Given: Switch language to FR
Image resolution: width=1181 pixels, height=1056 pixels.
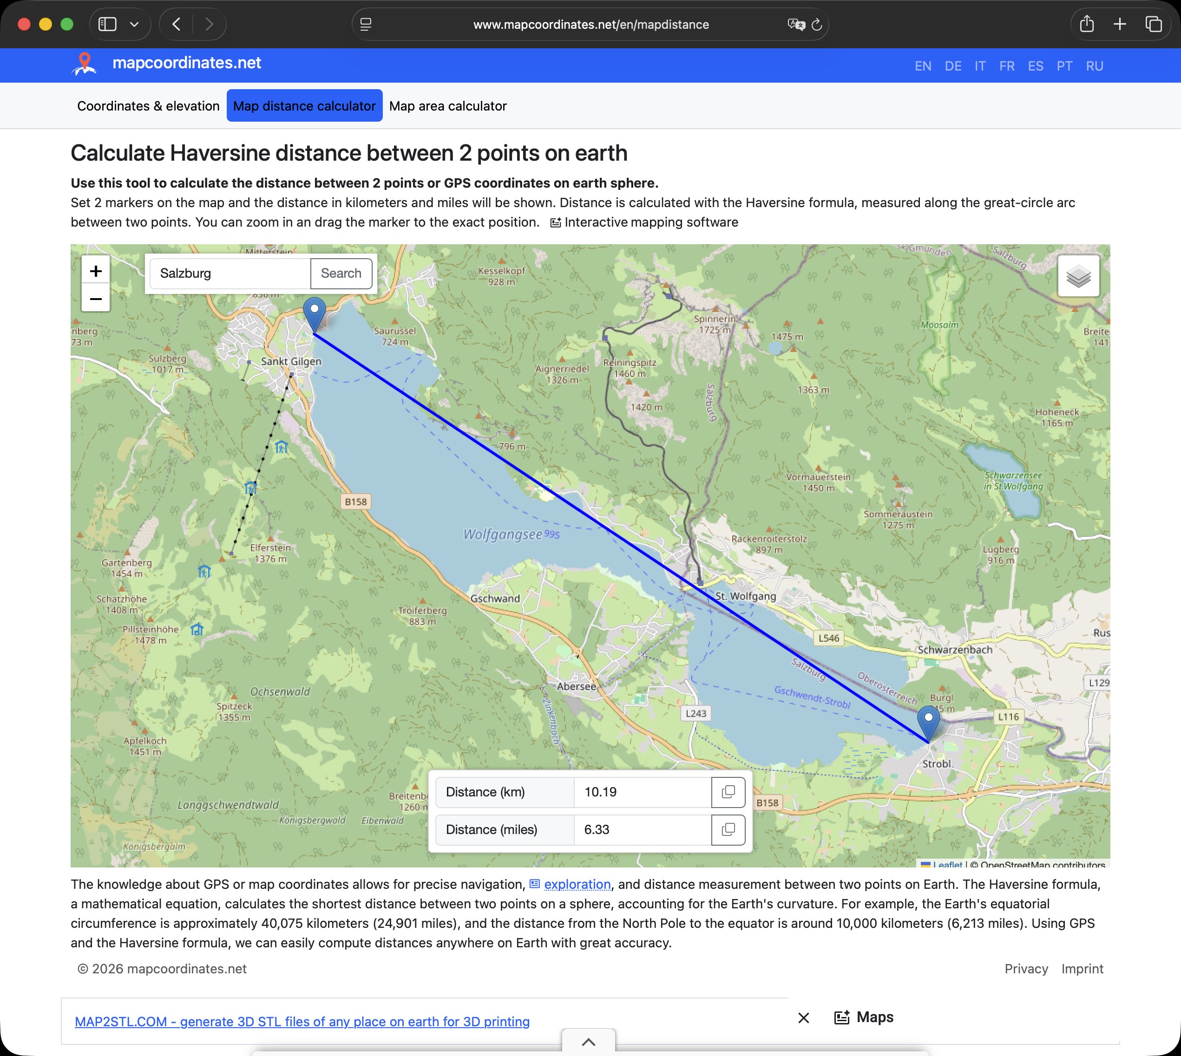Looking at the screenshot, I should point(1007,66).
